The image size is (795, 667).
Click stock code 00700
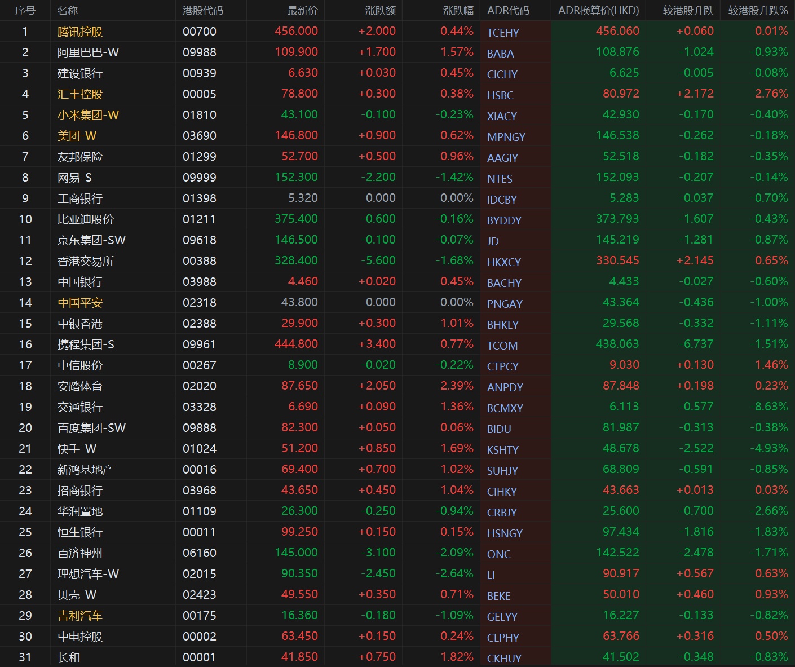coord(200,32)
